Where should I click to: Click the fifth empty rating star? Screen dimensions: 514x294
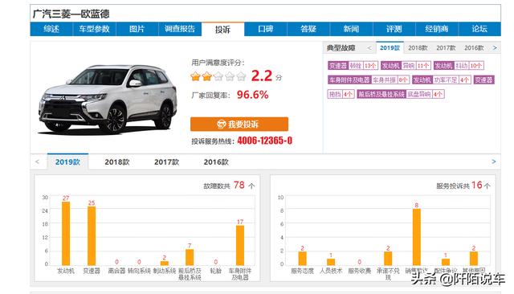[241, 76]
